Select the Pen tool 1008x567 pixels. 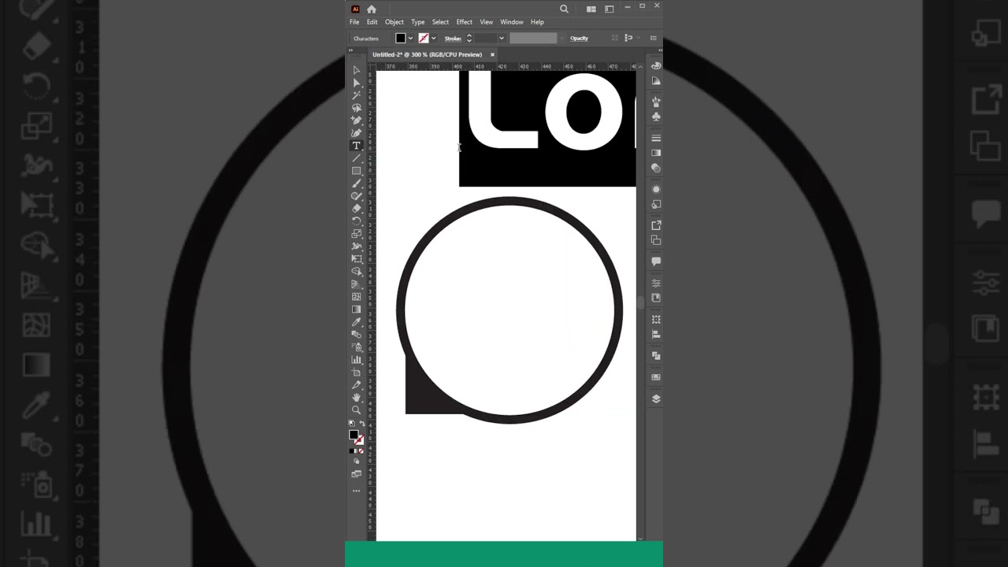coord(357,120)
